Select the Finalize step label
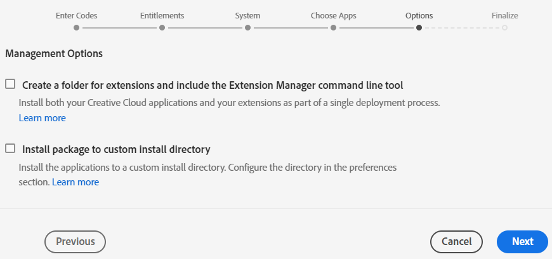This screenshot has width=552, height=259. (504, 15)
